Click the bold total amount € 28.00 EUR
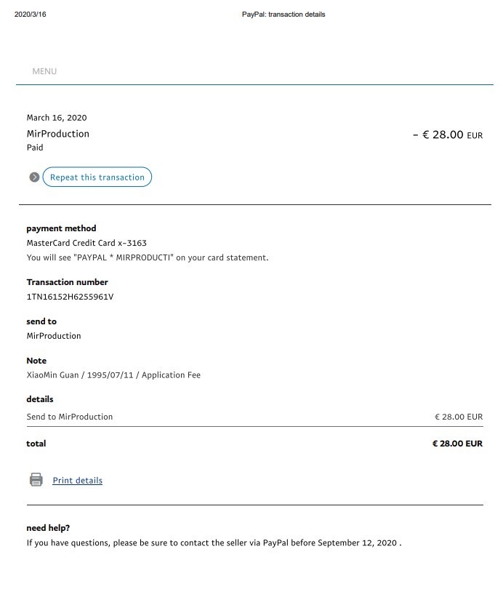This screenshot has width=503, height=597. pyautogui.click(x=457, y=444)
